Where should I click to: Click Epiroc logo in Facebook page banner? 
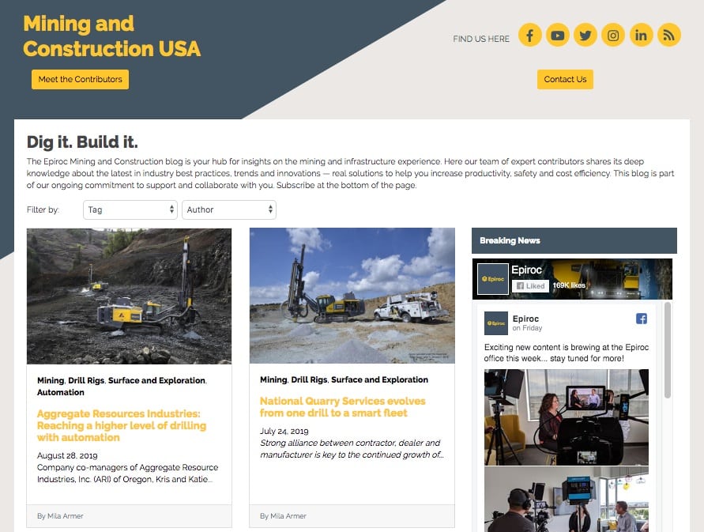pos(493,279)
